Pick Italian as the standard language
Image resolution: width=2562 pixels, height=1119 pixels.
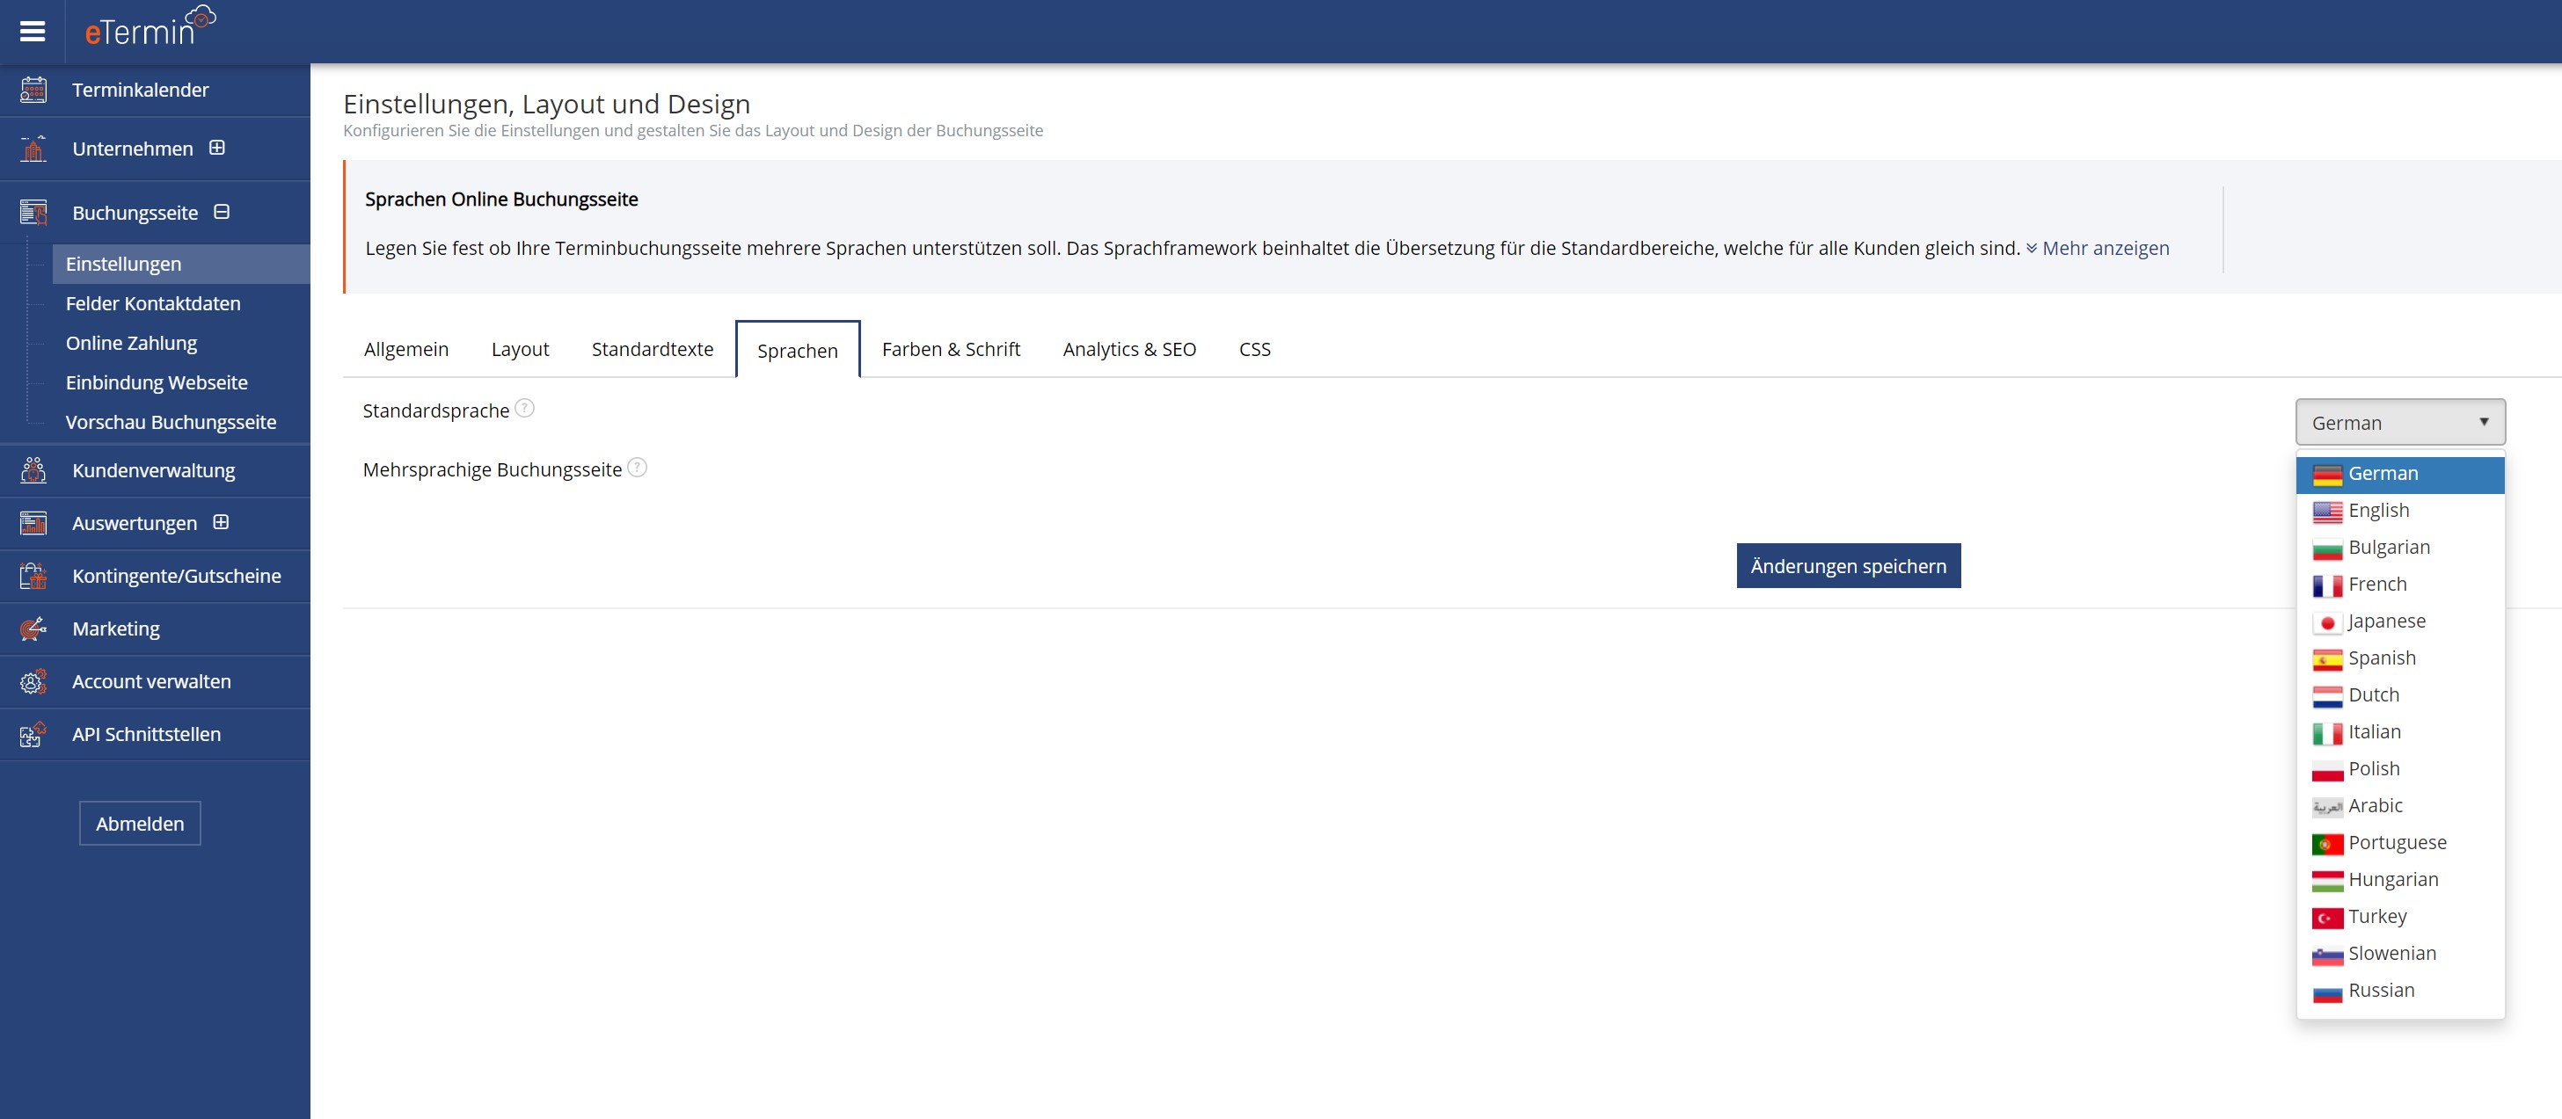coord(2400,732)
